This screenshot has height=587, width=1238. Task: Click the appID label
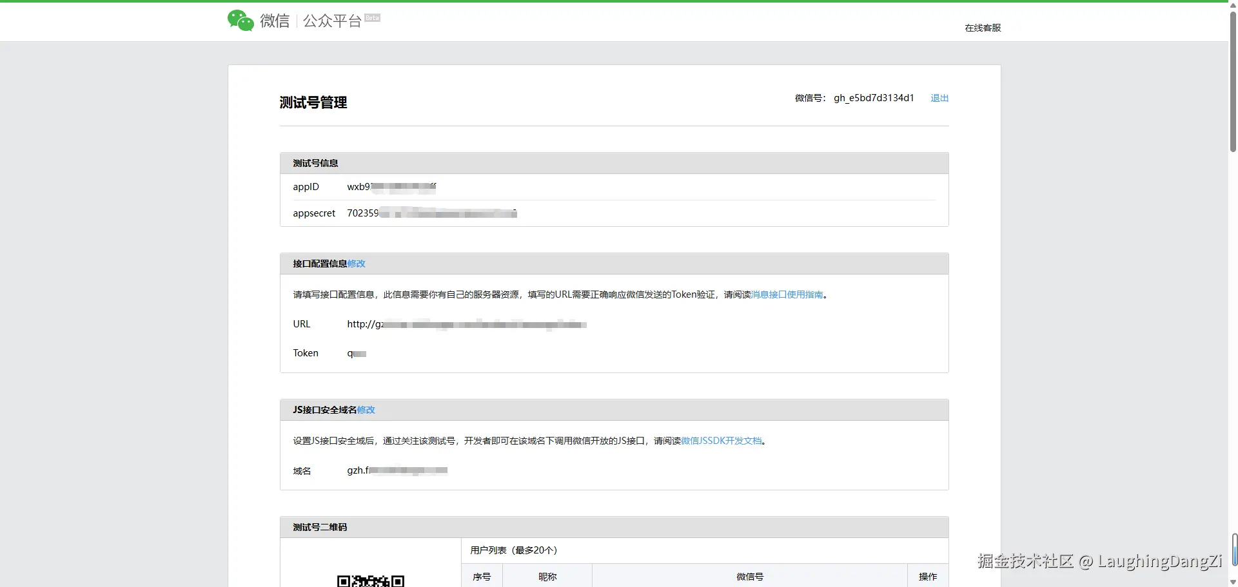[306, 187]
